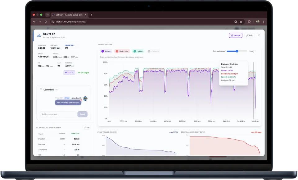Image resolution: width=298 pixels, height=180 pixels.
Task: Click Jakub Stádník's avatar in the comments
Action: click(85, 98)
